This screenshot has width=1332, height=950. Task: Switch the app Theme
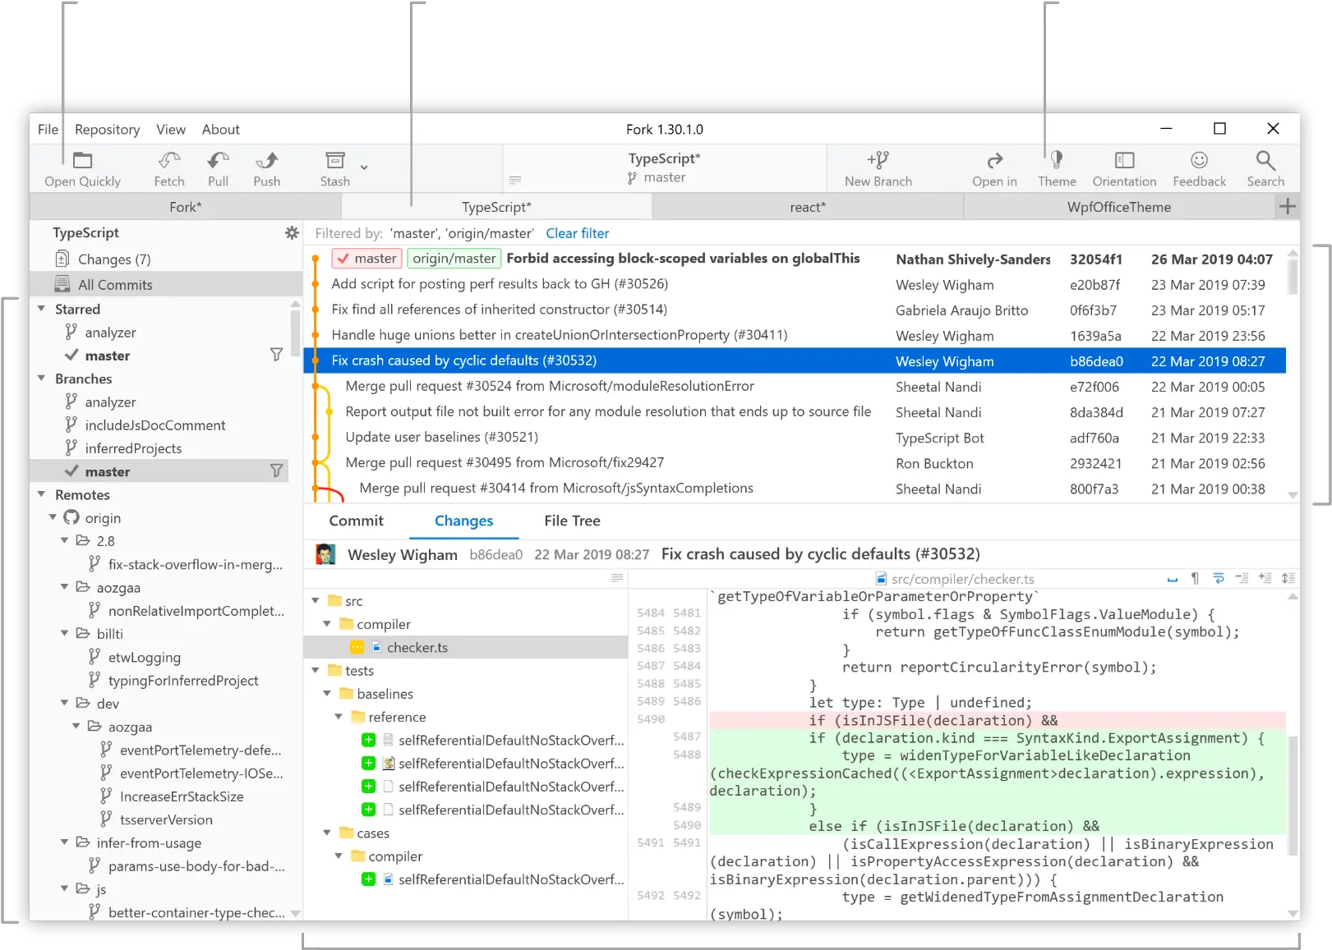(1056, 168)
